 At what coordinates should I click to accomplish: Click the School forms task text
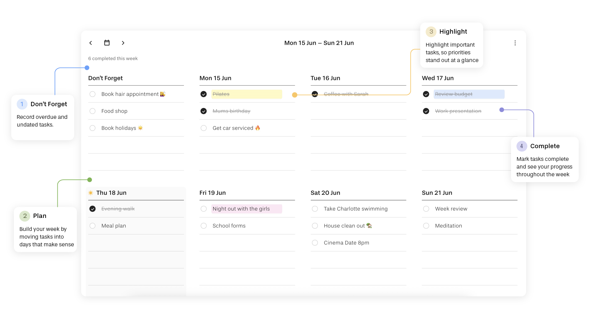tap(229, 226)
